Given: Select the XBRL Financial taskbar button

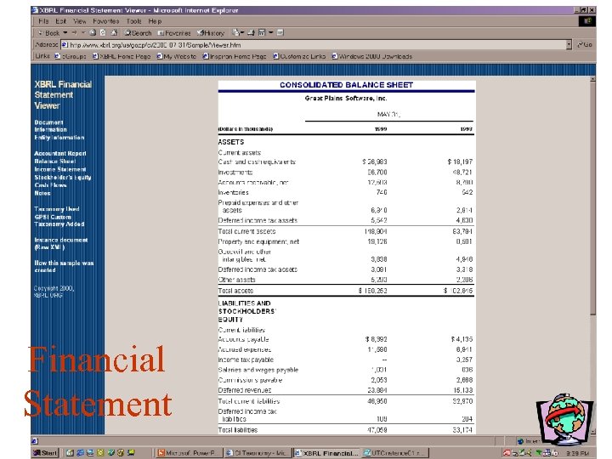Looking at the screenshot, I should coord(327,453).
